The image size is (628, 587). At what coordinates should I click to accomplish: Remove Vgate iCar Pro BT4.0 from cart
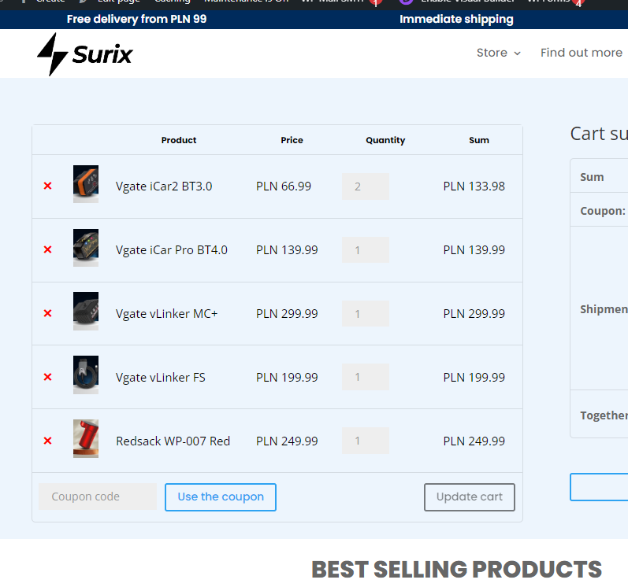tap(47, 249)
